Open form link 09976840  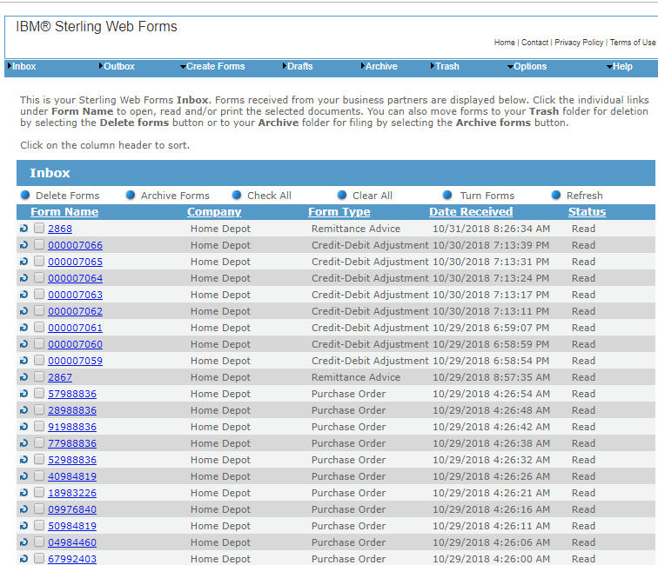pyautogui.click(x=72, y=509)
